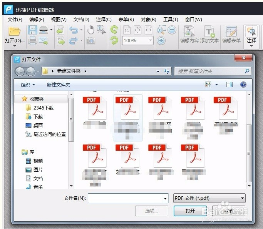Image resolution: width=263 pixels, height=229 pixels.
Task: Click the zoom in plus icon
Action: pyautogui.click(x=161, y=41)
